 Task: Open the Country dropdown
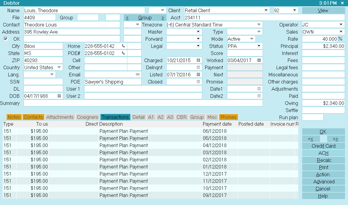(59, 67)
